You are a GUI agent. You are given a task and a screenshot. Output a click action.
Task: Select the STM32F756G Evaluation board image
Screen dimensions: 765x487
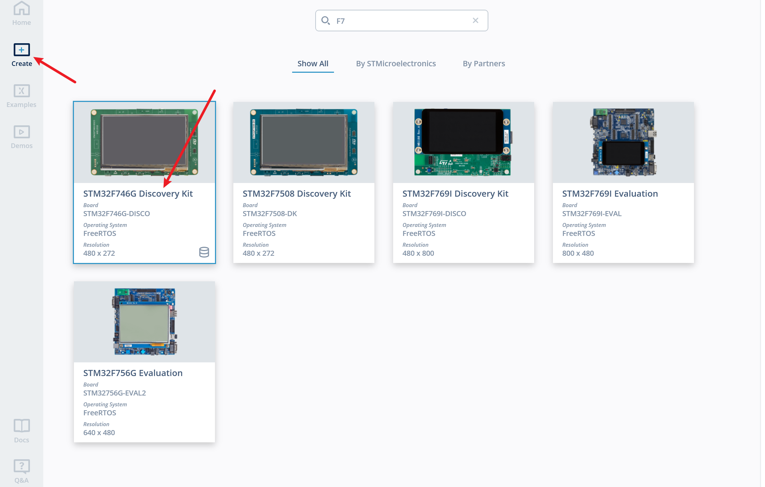coord(144,322)
